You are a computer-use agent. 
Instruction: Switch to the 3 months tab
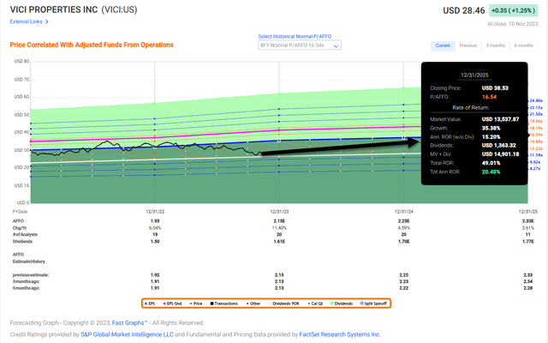point(496,45)
